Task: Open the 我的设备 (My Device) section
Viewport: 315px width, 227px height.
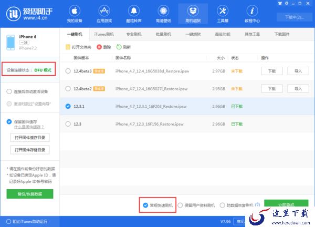Action: [75, 14]
